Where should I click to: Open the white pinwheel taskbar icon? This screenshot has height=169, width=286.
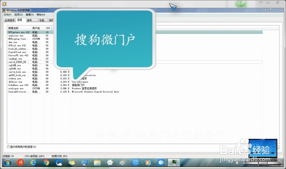pos(110,162)
